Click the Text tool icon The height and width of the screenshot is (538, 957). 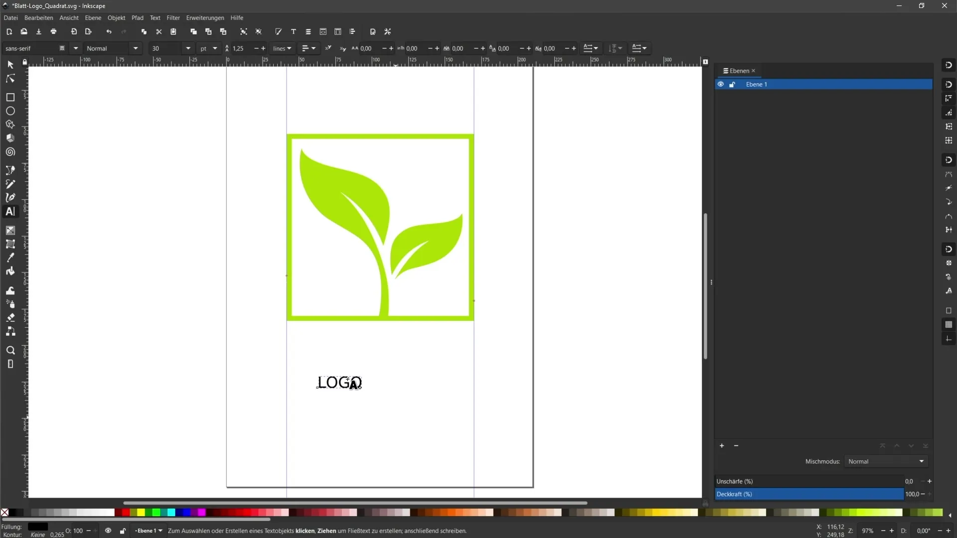10,211
